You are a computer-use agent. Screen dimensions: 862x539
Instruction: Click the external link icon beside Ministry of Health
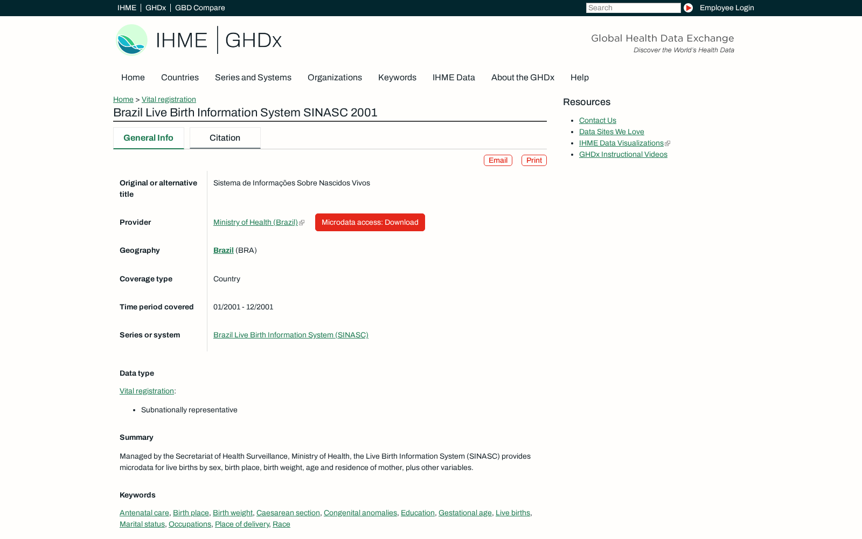302,223
